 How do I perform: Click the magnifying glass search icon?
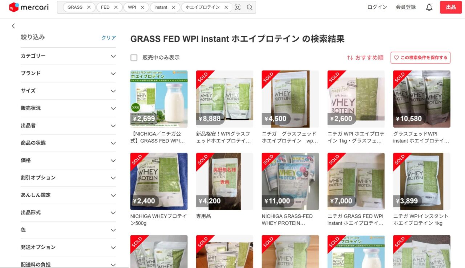point(250,7)
